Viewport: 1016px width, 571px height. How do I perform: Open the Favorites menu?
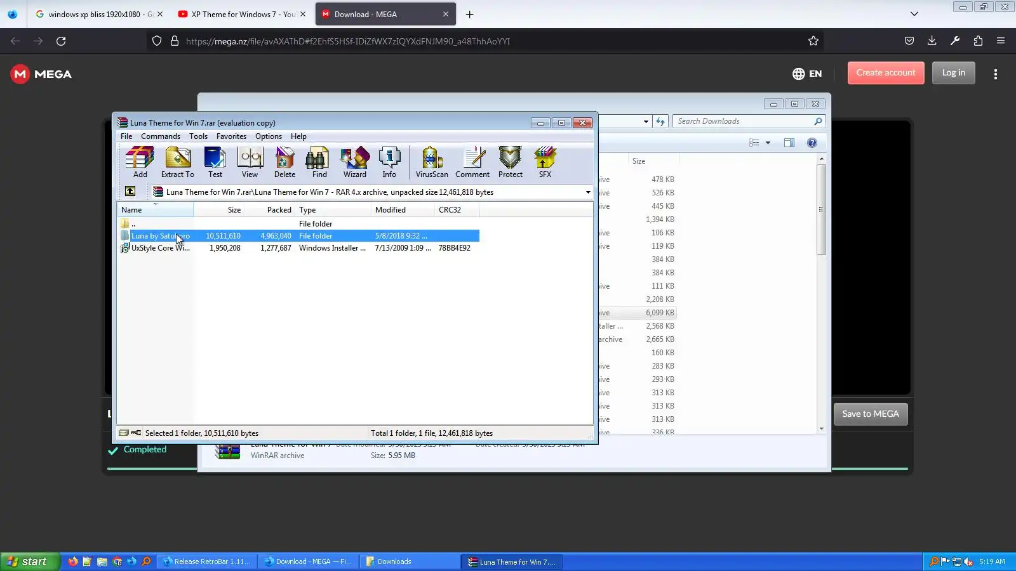231,136
